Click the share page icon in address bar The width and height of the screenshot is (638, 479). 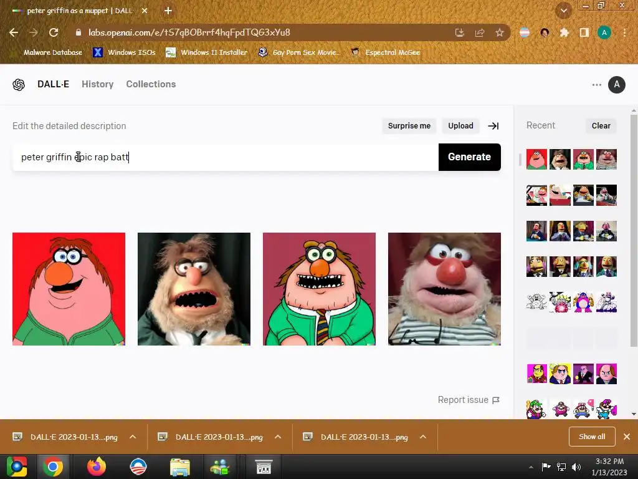coord(480,32)
